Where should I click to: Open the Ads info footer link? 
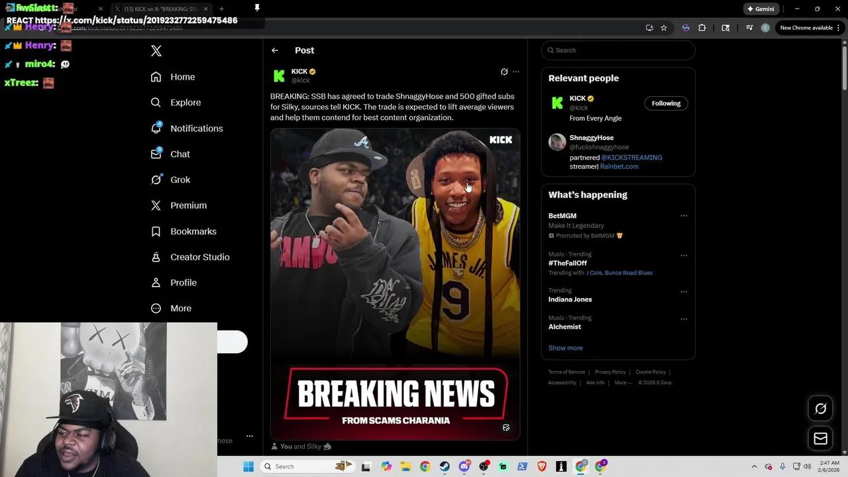595,383
